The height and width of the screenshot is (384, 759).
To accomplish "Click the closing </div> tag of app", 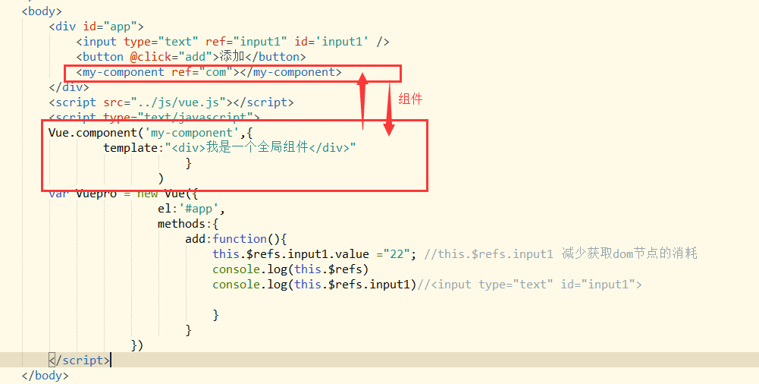I will 69,87.
